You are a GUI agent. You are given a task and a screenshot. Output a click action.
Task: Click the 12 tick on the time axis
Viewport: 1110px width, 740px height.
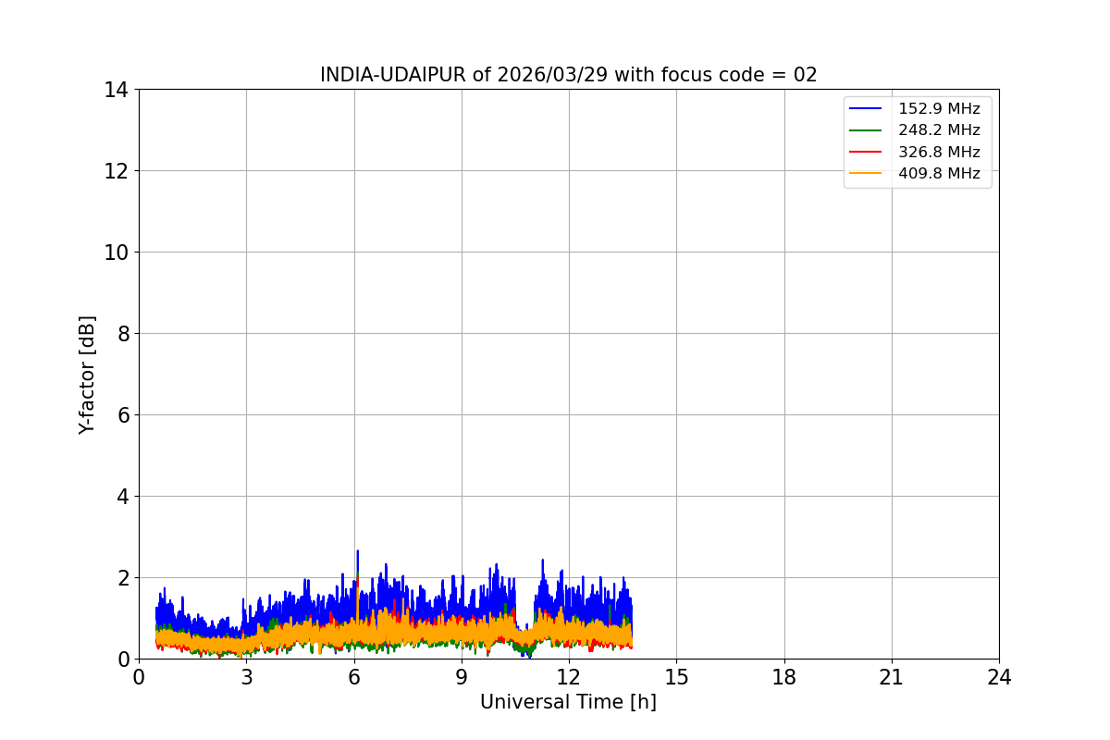pyautogui.click(x=569, y=677)
